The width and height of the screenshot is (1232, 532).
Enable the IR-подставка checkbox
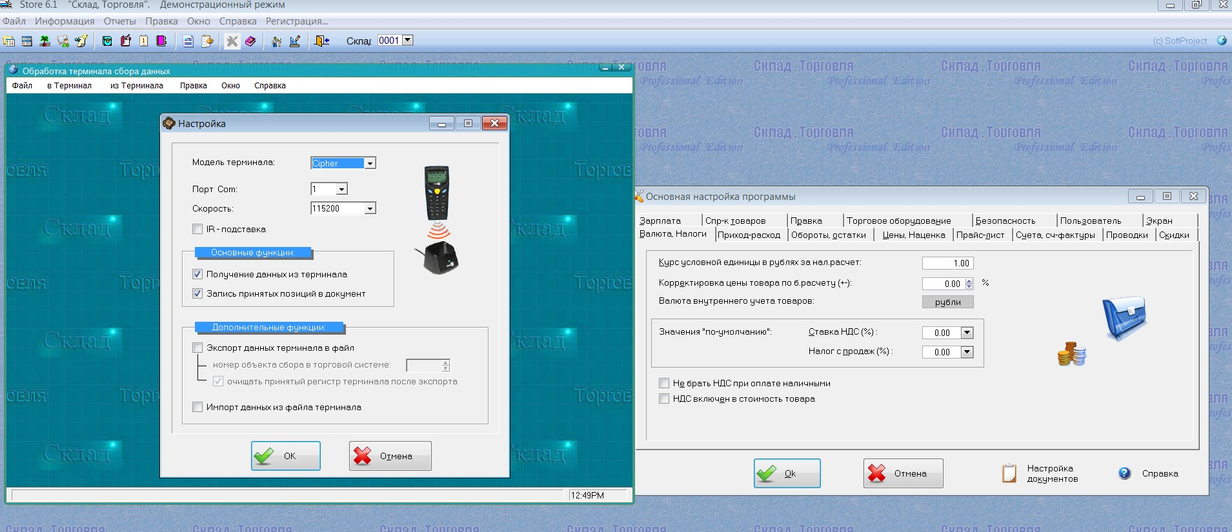197,229
